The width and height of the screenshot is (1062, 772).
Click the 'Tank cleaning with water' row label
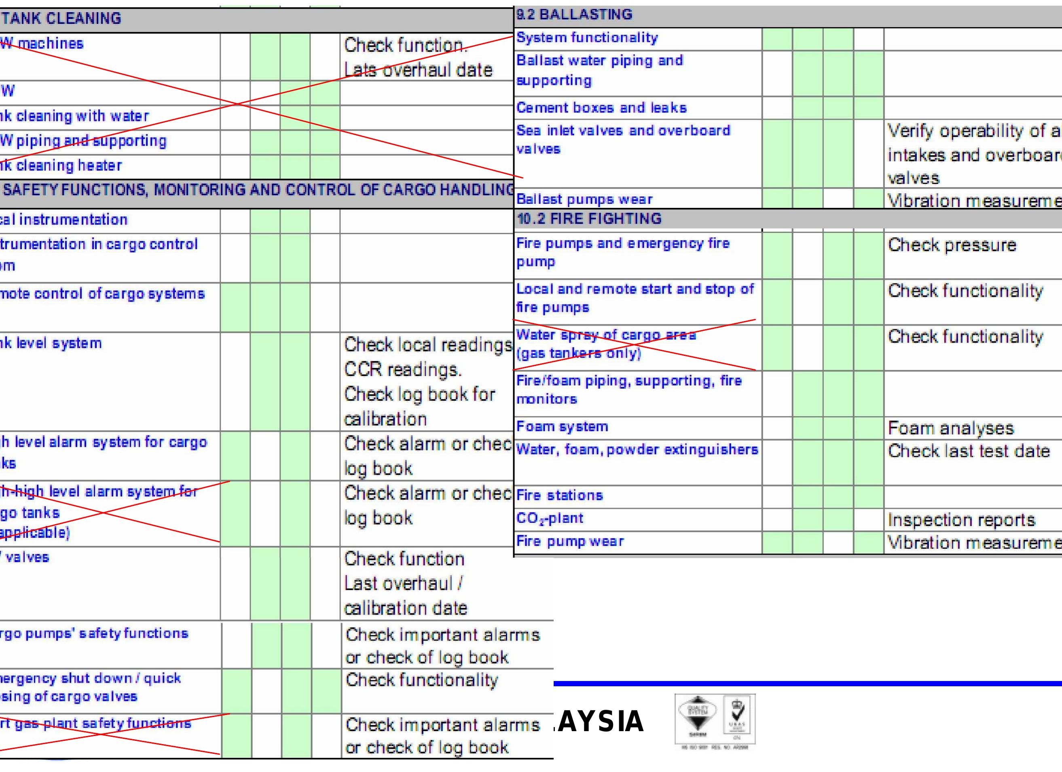click(x=74, y=116)
